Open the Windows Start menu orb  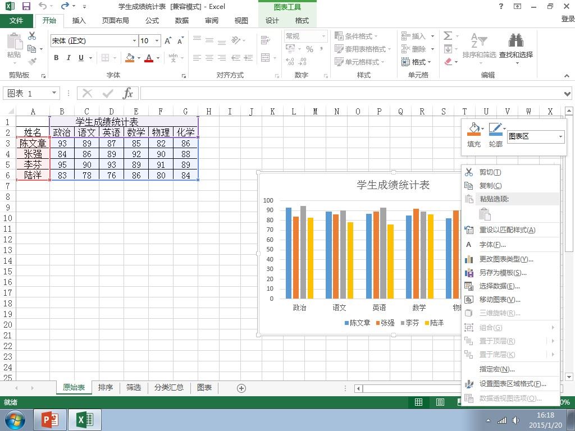(x=15, y=420)
